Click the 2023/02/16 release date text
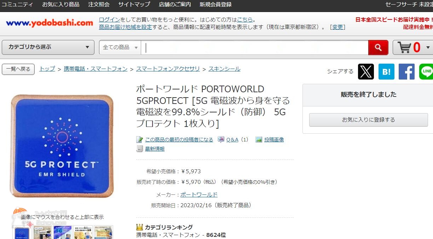Image resolution: width=433 pixels, height=239 pixels. point(197,205)
